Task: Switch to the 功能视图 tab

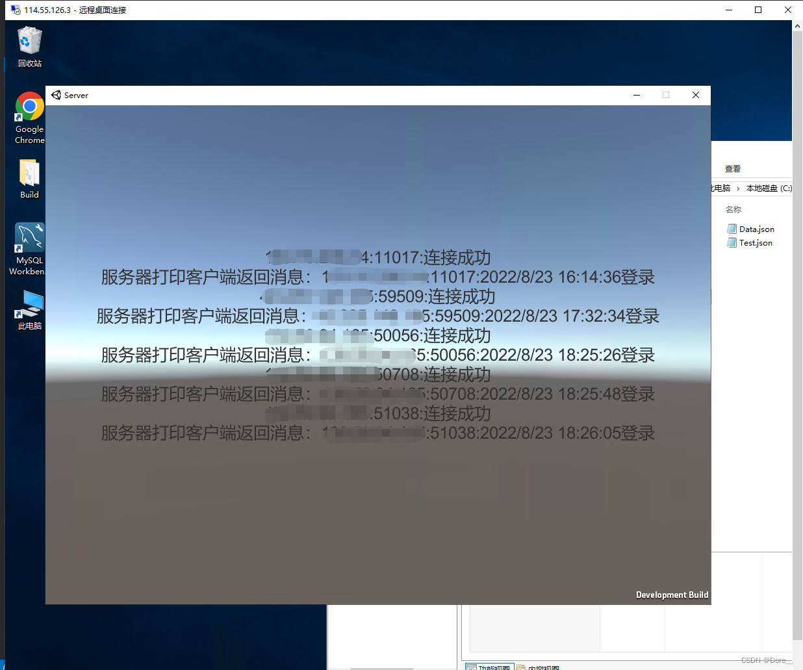Action: [x=489, y=667]
